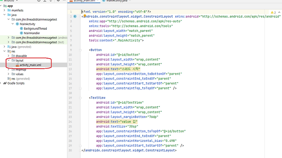Viewport: 282px width, 158px height.
Task: Click the java (generated) folder icon
Action: pyautogui.click(x=9, y=47)
